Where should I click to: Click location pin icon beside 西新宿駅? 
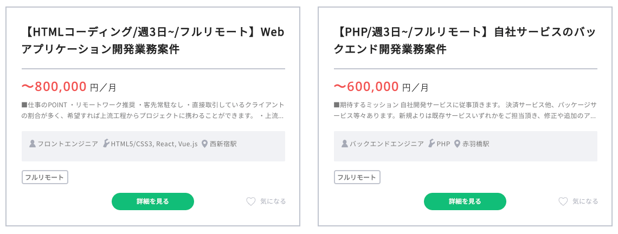205,144
